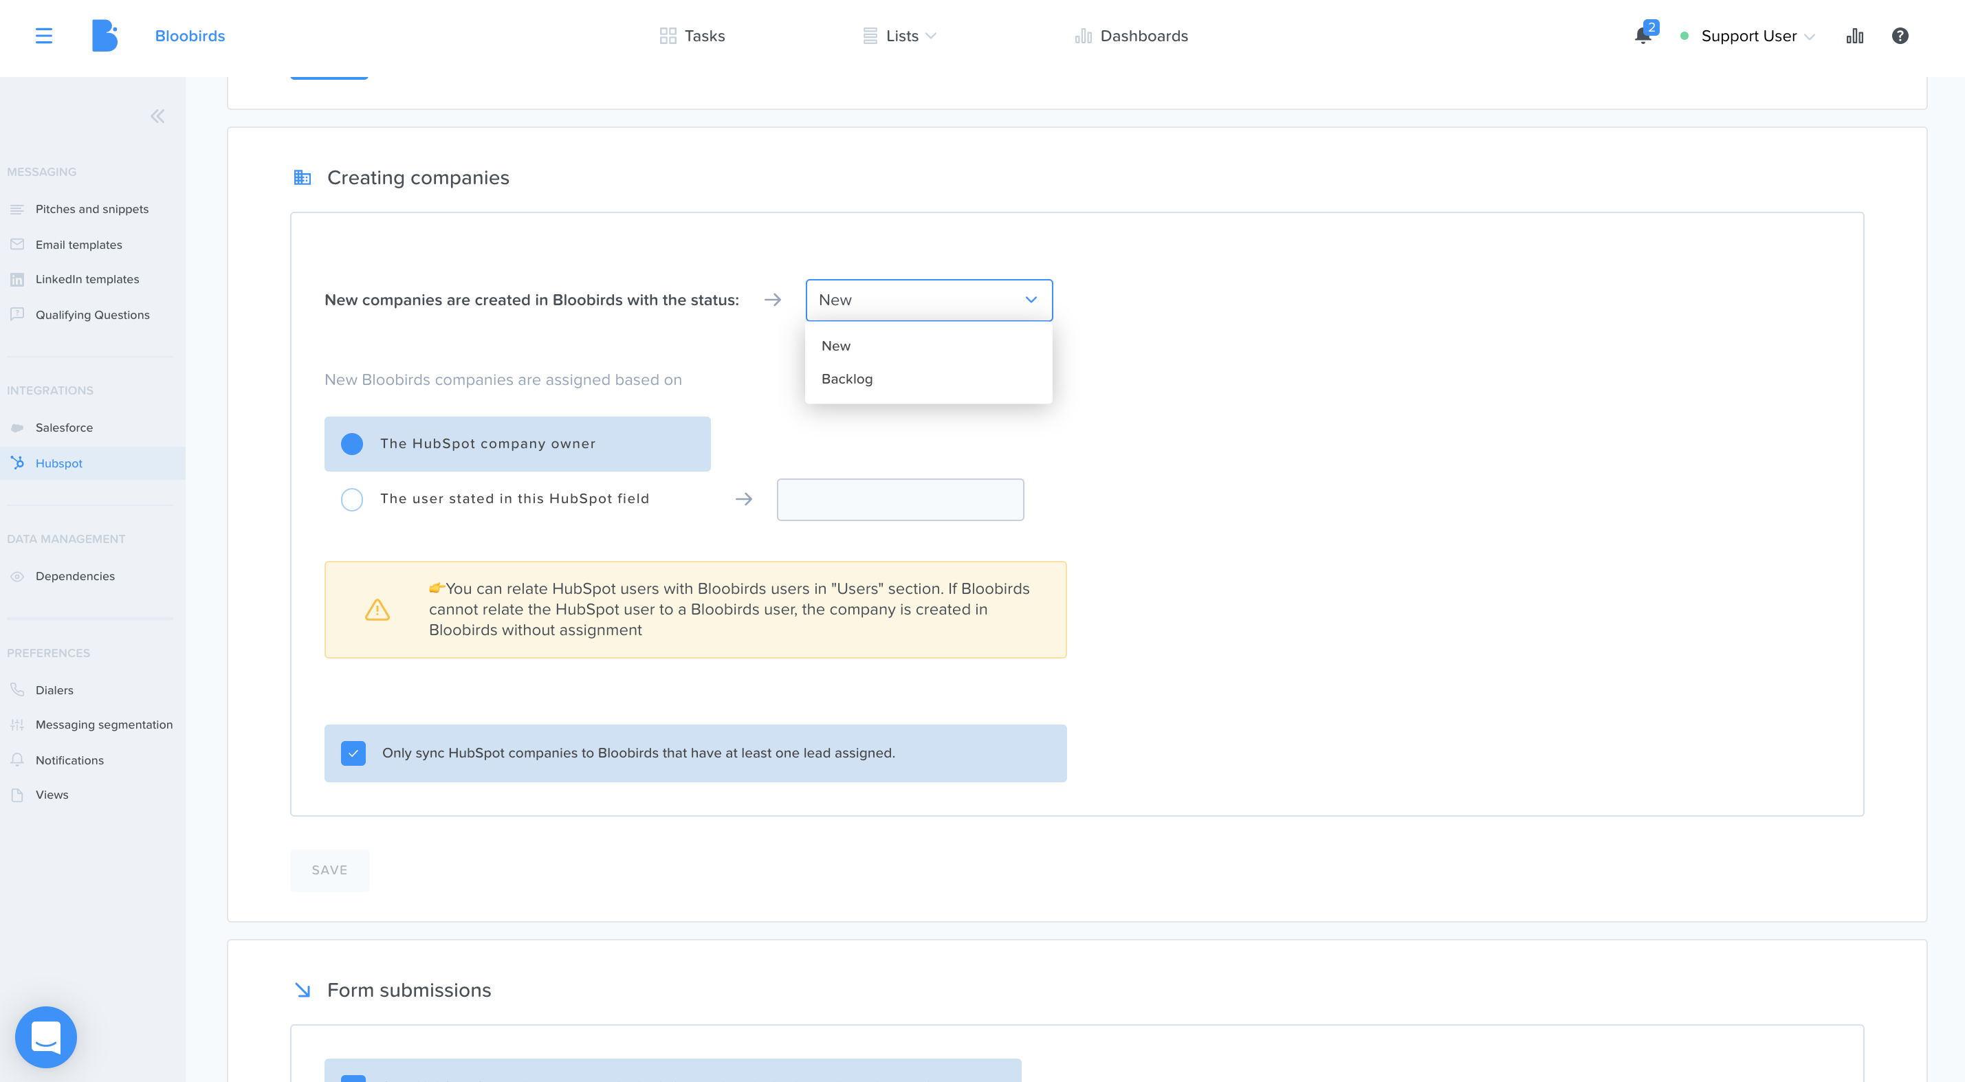Open Email templates page

click(x=78, y=245)
